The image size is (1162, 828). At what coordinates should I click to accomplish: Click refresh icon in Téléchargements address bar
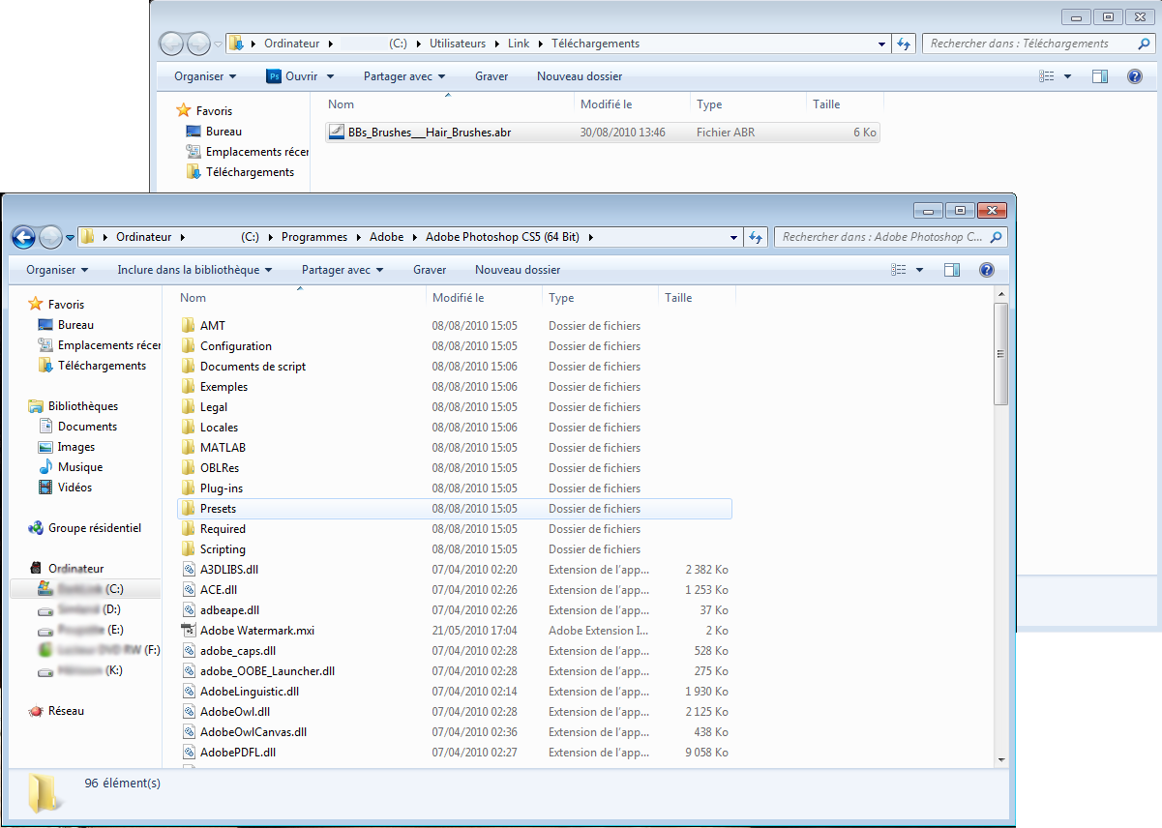coord(905,44)
